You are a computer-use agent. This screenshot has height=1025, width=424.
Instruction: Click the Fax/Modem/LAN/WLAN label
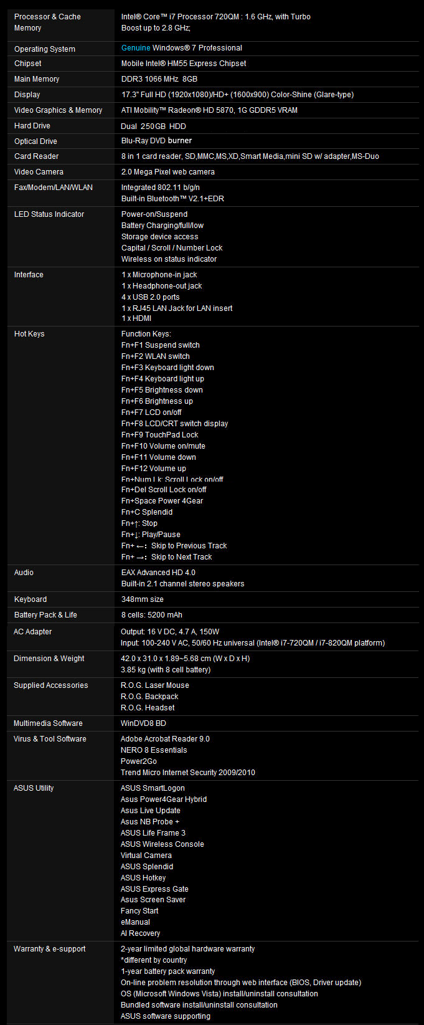(54, 188)
